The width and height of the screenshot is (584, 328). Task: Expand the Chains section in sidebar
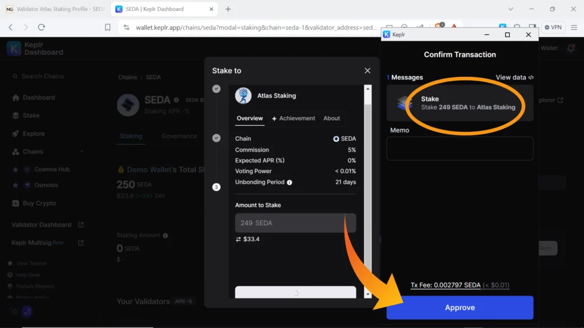82,151
